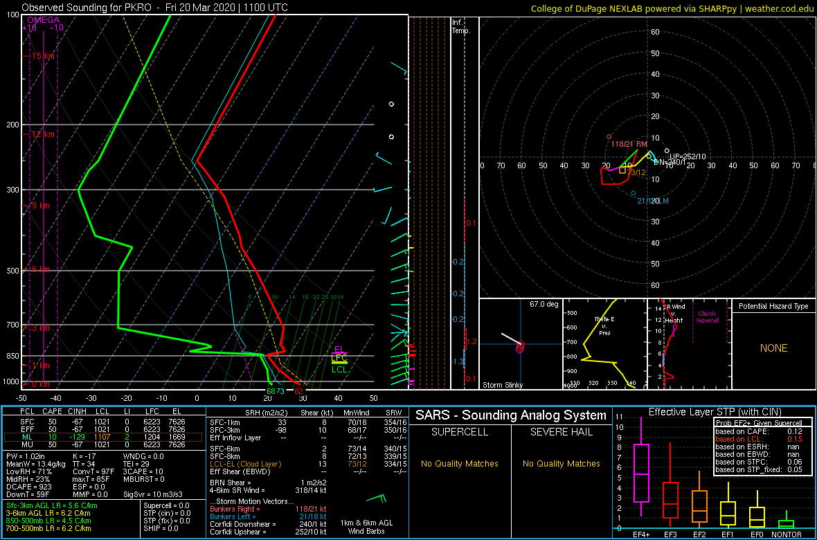Click the Storm Slinky panel label
Image resolution: width=817 pixels, height=540 pixels.
point(503,385)
